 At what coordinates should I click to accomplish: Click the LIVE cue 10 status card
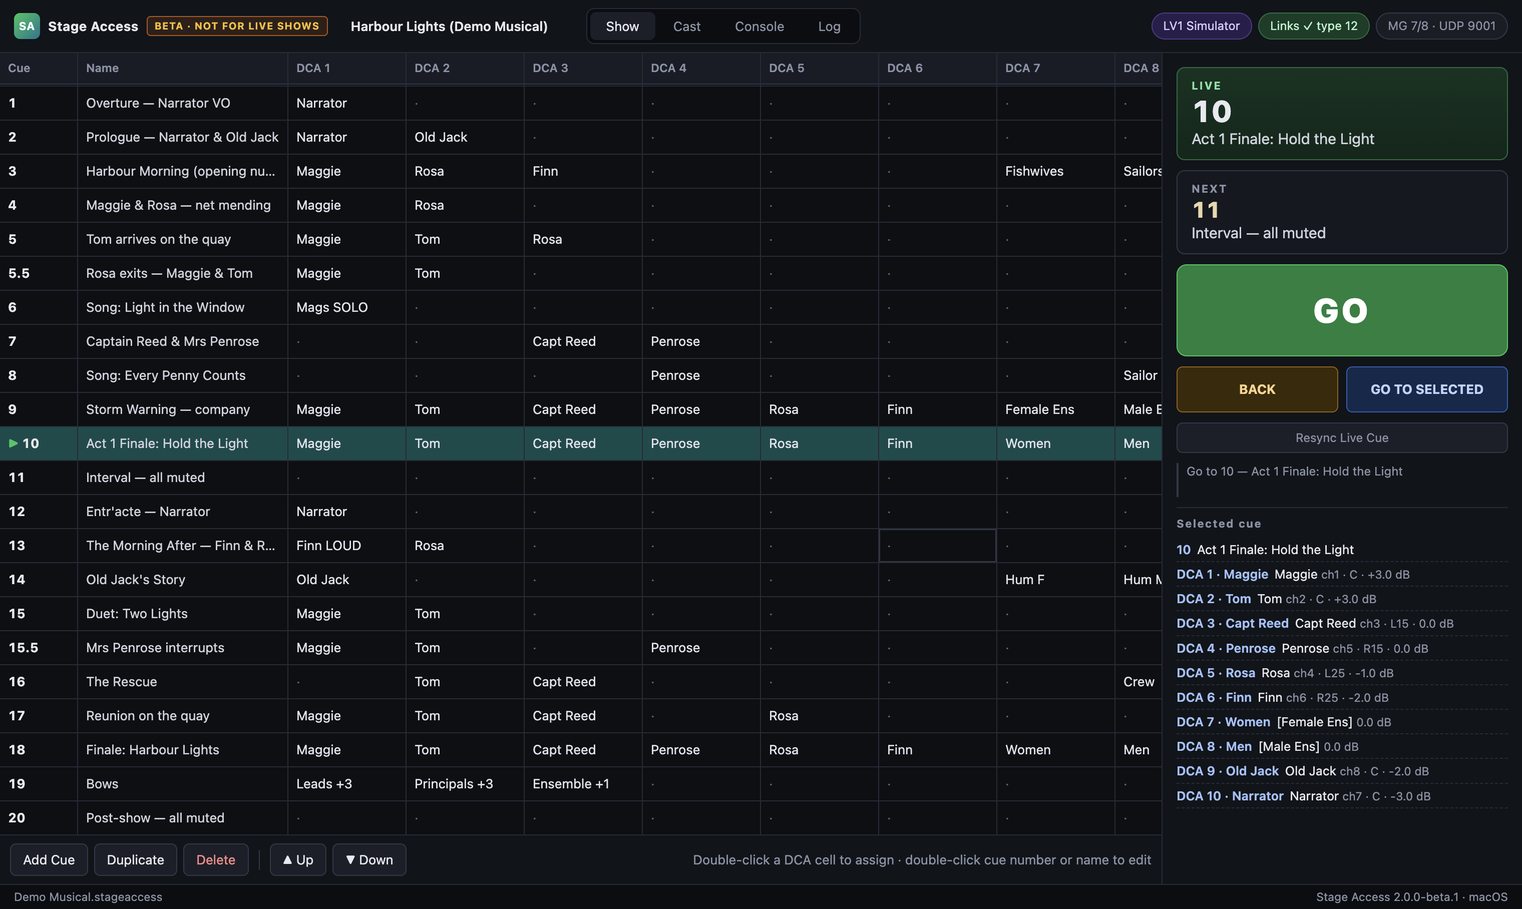point(1341,113)
